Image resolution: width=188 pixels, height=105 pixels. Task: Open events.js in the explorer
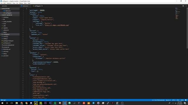(10, 36)
